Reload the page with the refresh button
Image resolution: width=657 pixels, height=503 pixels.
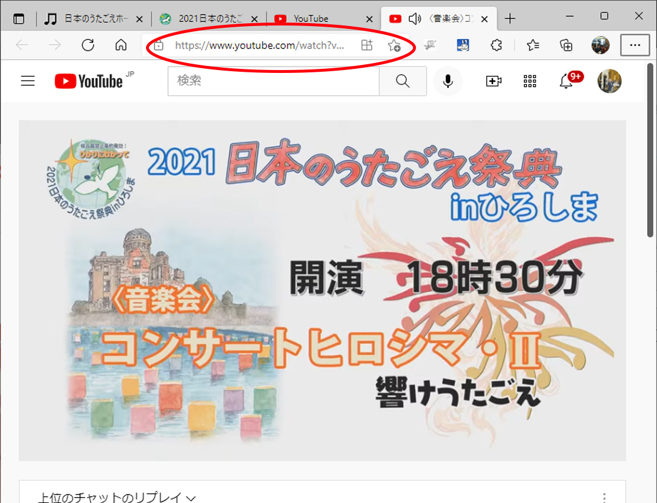(88, 45)
